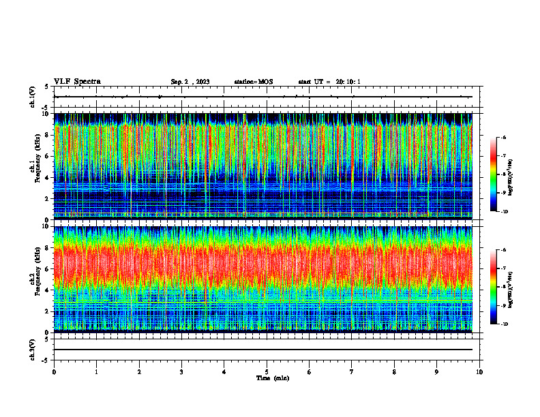
Task: Select the time axis tick label "9"
Action: click(x=436, y=372)
